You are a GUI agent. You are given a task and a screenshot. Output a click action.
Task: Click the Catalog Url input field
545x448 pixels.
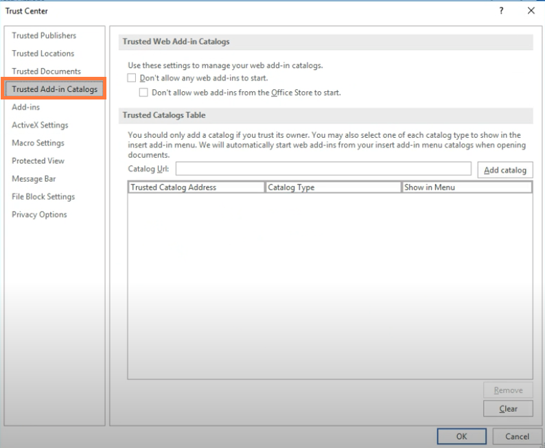tap(323, 169)
